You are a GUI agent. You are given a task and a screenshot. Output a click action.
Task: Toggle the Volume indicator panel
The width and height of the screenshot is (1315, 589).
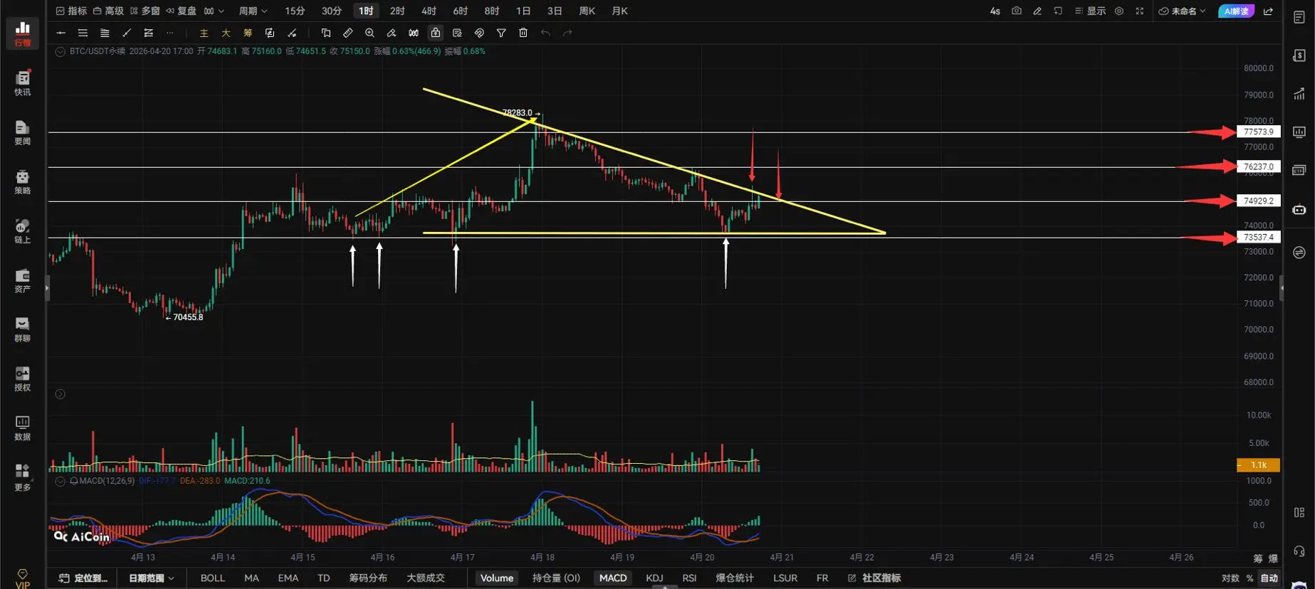coord(496,578)
